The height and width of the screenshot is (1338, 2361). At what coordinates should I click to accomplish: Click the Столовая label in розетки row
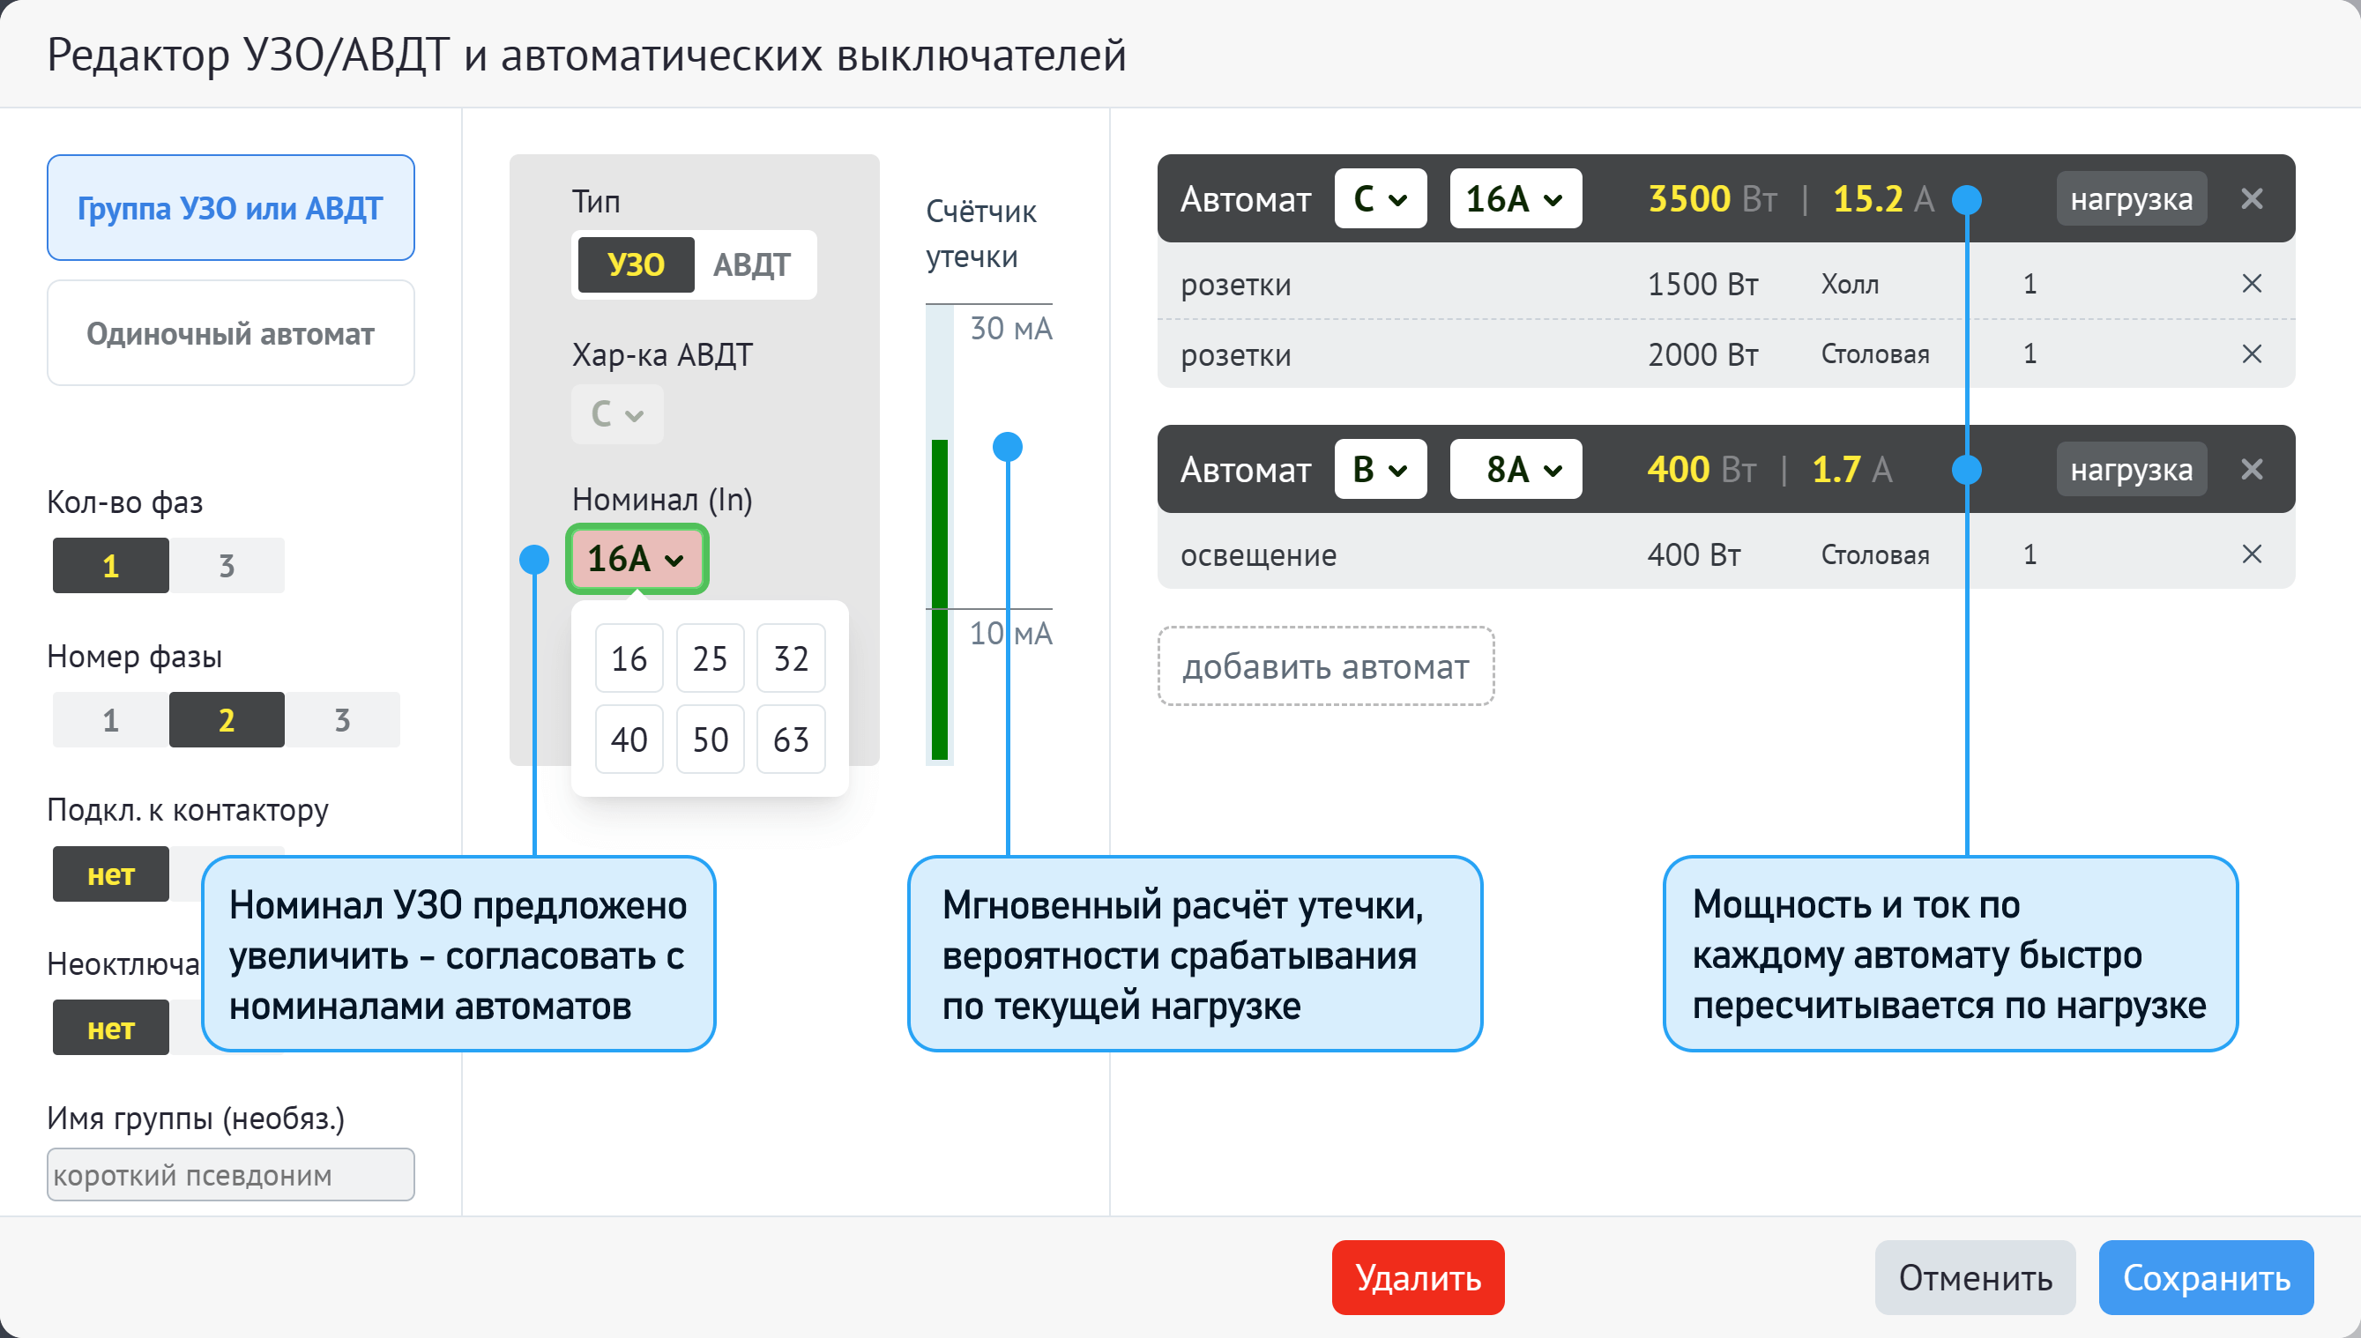[1875, 354]
